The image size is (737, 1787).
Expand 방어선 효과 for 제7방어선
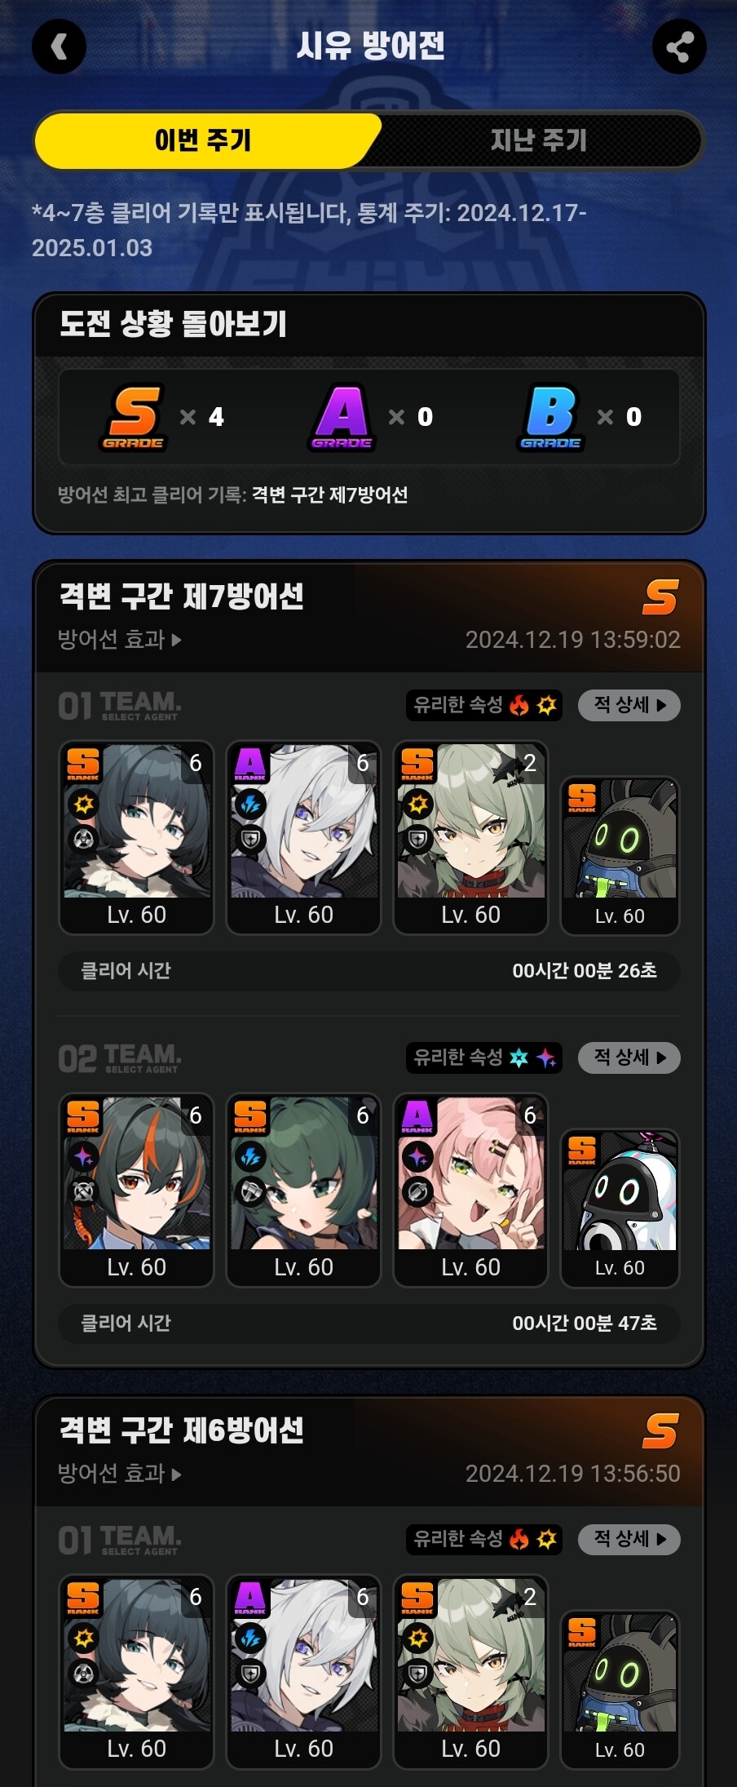[x=120, y=640]
